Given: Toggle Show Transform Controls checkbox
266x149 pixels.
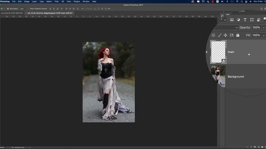Looking at the screenshot, I should [29, 9].
